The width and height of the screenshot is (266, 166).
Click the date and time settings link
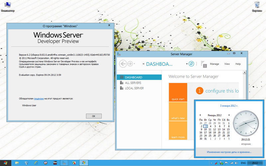229,152
